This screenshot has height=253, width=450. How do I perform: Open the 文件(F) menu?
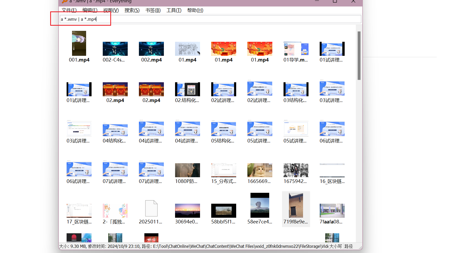pyautogui.click(x=69, y=10)
